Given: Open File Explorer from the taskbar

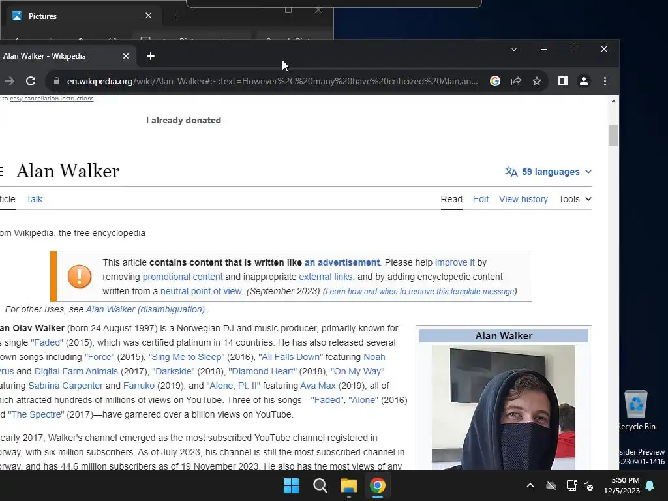Looking at the screenshot, I should (348, 485).
